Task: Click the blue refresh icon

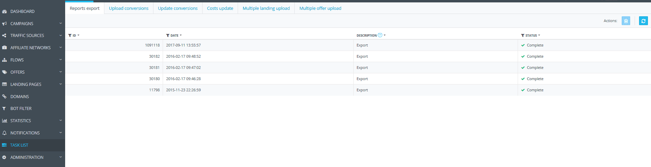Action: 643,21
